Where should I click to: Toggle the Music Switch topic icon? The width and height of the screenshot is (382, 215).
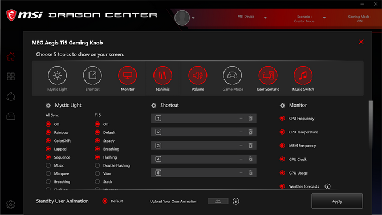click(x=303, y=76)
